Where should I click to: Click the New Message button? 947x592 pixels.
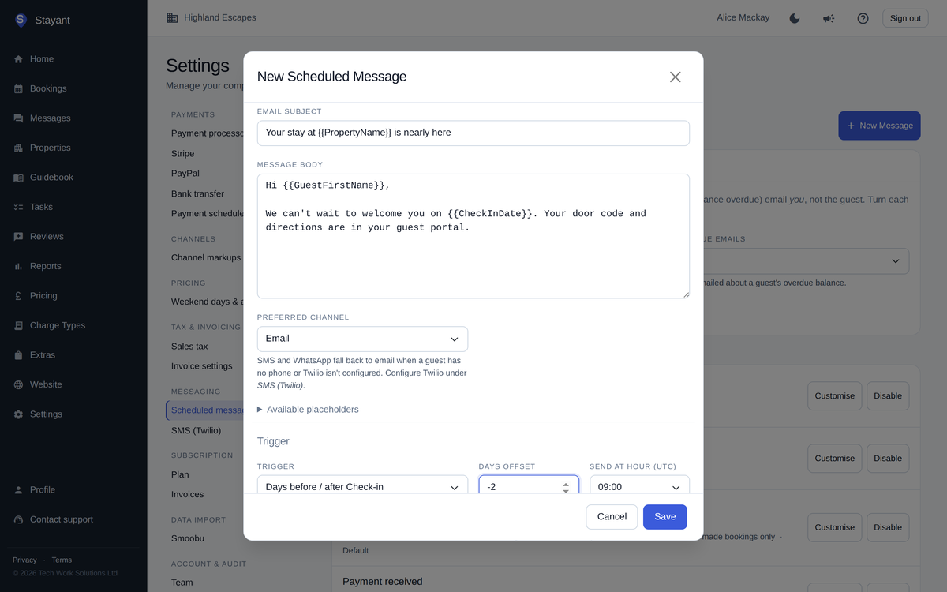[x=879, y=126]
